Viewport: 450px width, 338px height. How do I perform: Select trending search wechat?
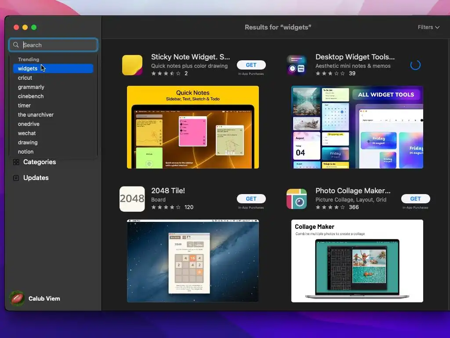53,133
